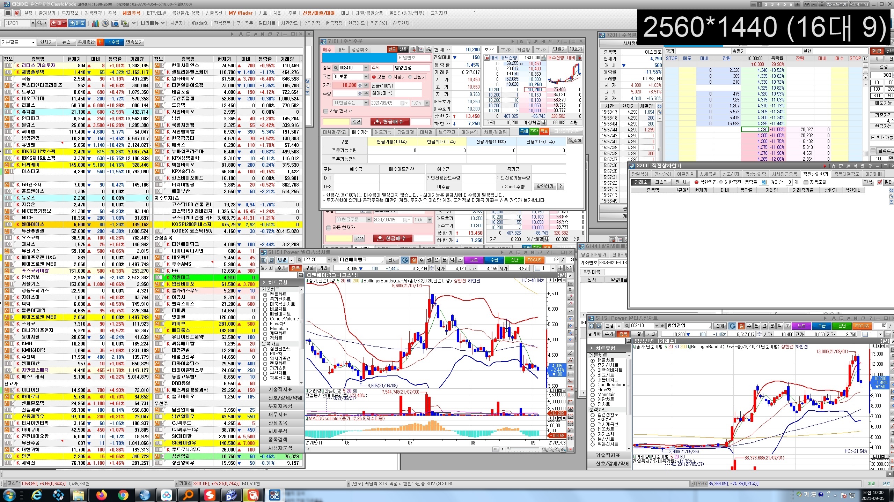Image resolution: width=894 pixels, height=502 pixels.
Task: Click the A text tool in chart sidebar
Action: coord(570,275)
